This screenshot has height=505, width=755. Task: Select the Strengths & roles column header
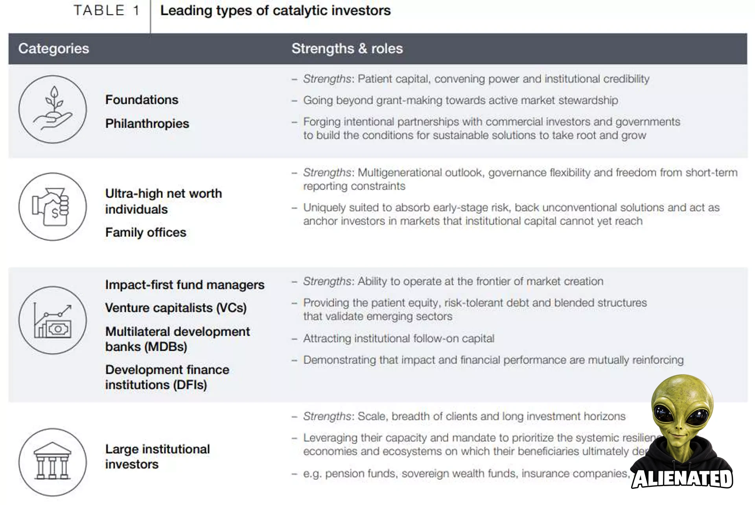point(347,48)
